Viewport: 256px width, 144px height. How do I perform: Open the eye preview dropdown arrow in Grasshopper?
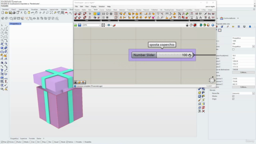[112, 25]
